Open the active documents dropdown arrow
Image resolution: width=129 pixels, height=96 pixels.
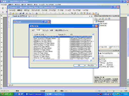pyautogui.click(x=90, y=16)
